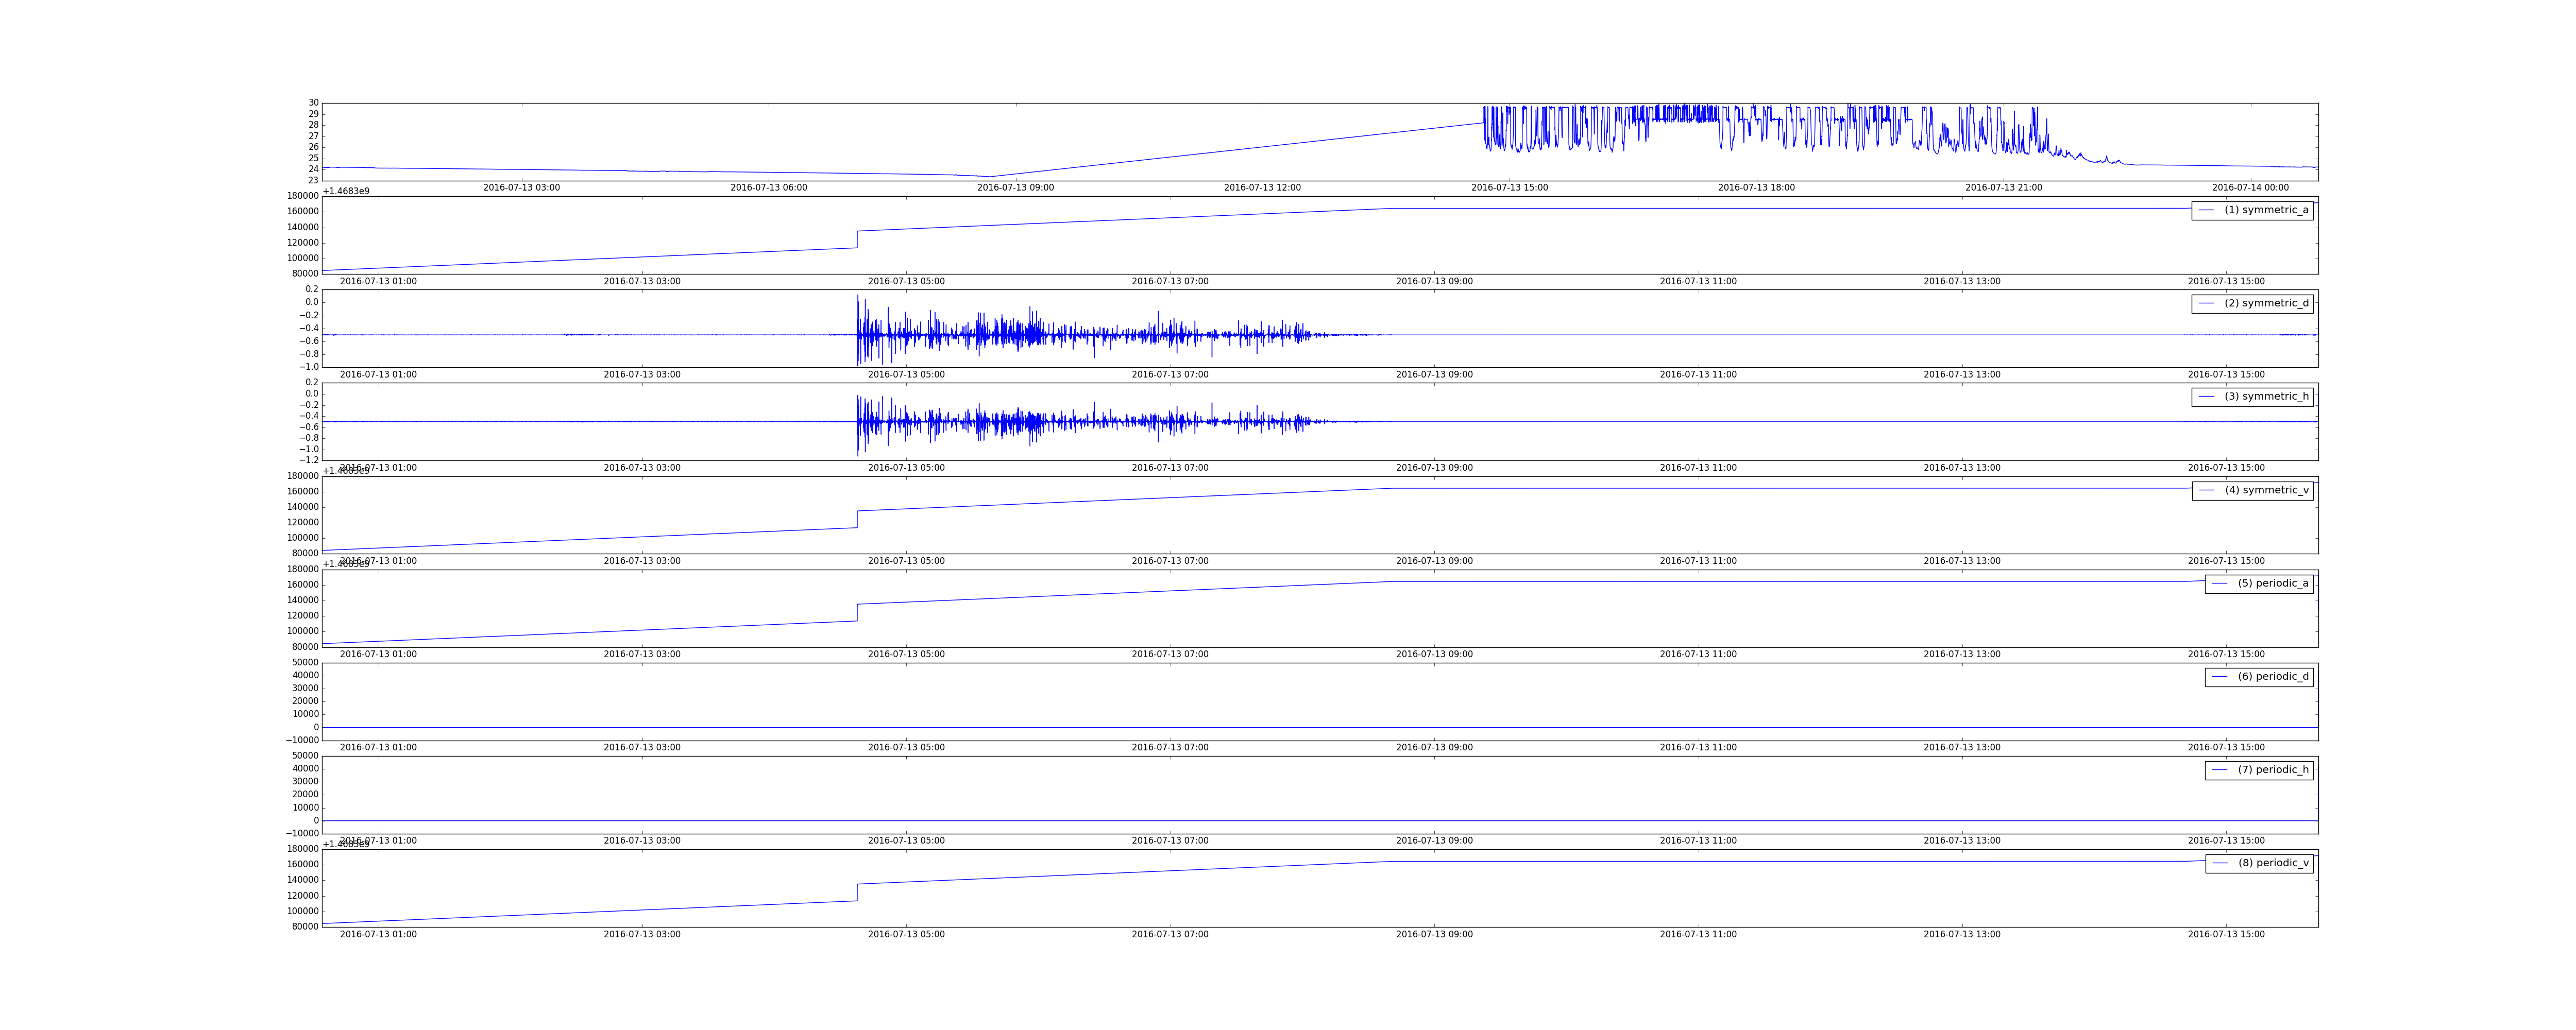Select the "2016-07-13 12:00" time tick label
The height and width of the screenshot is (1030, 2576).
click(1263, 188)
